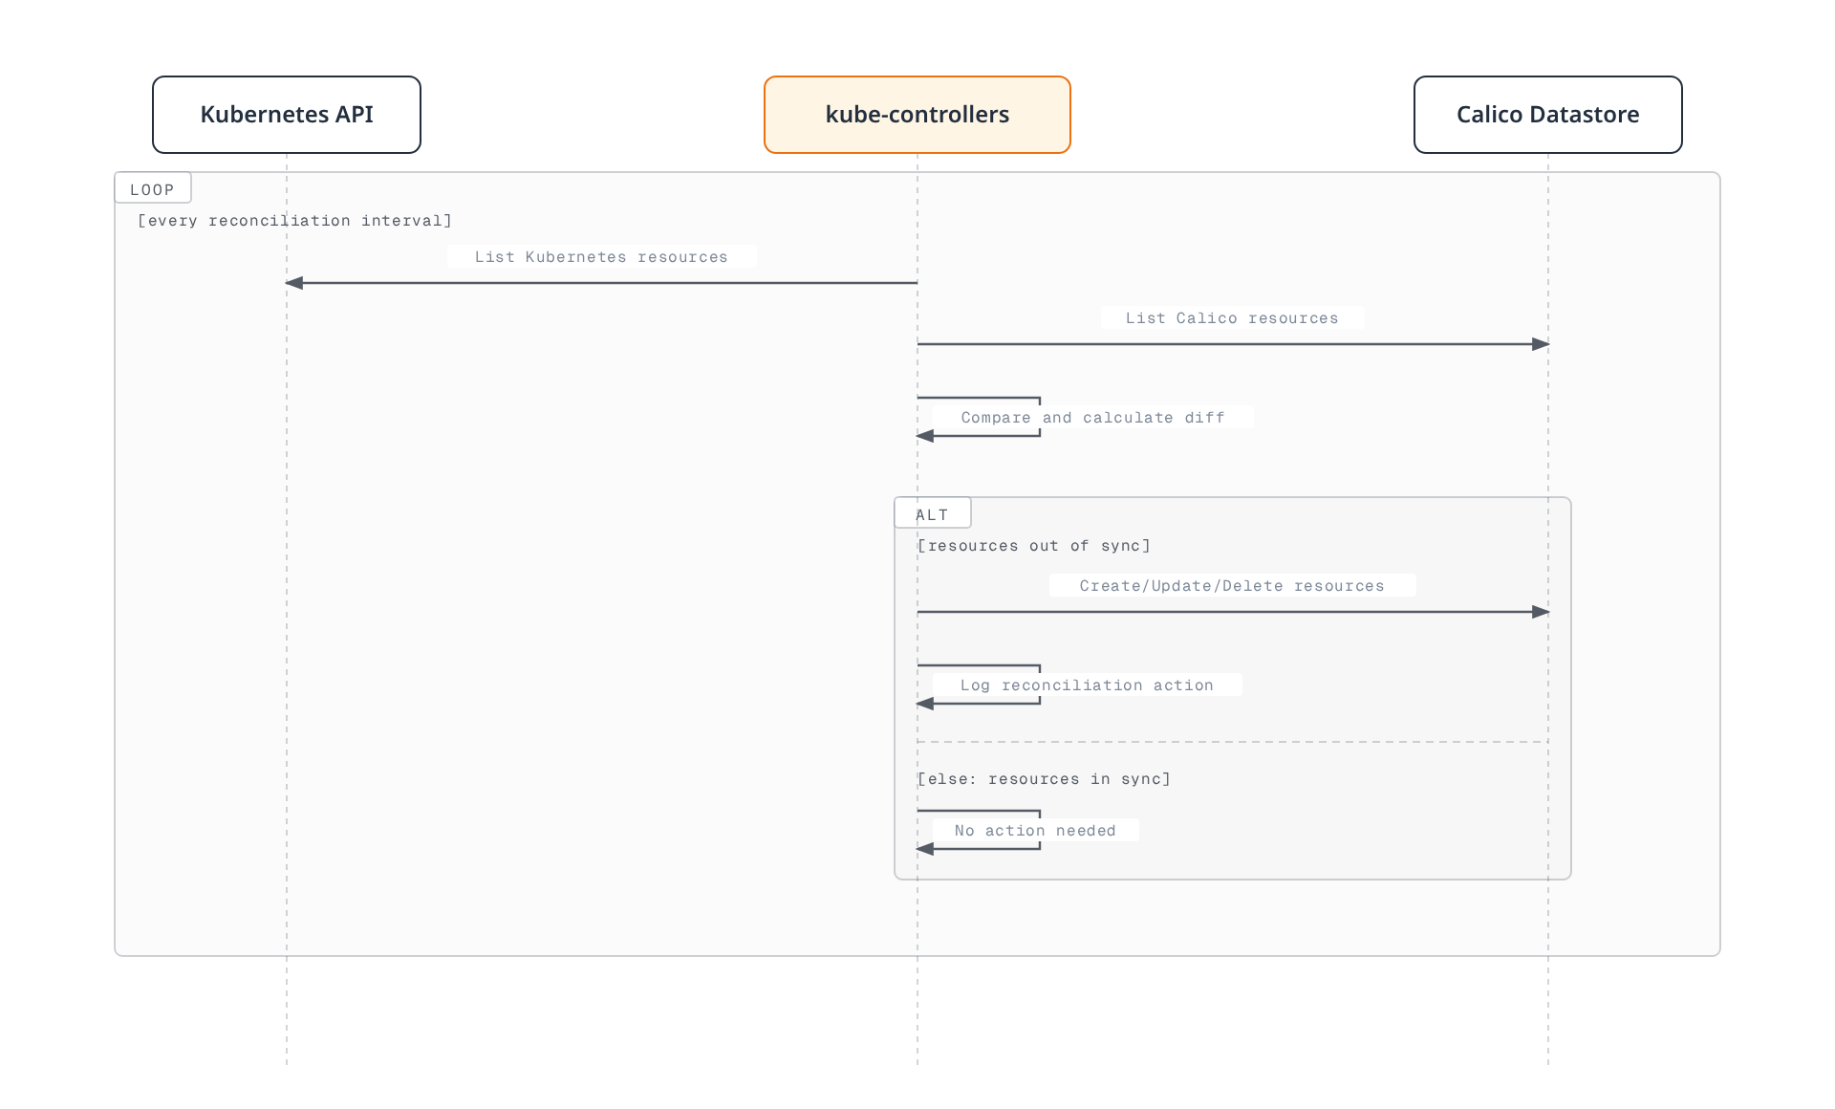Click arrowhead of List Calico resources message
Screen dimensions: 1835x1109
coord(1541,344)
